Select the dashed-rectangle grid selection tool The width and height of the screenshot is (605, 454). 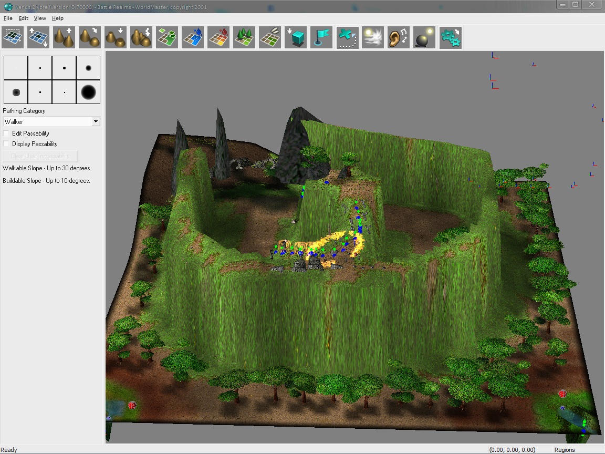coord(13,38)
